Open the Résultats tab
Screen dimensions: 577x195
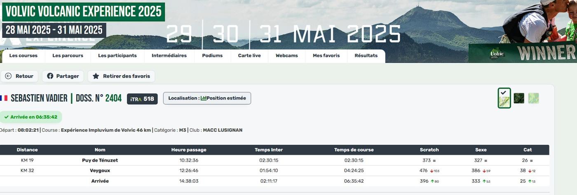click(366, 56)
